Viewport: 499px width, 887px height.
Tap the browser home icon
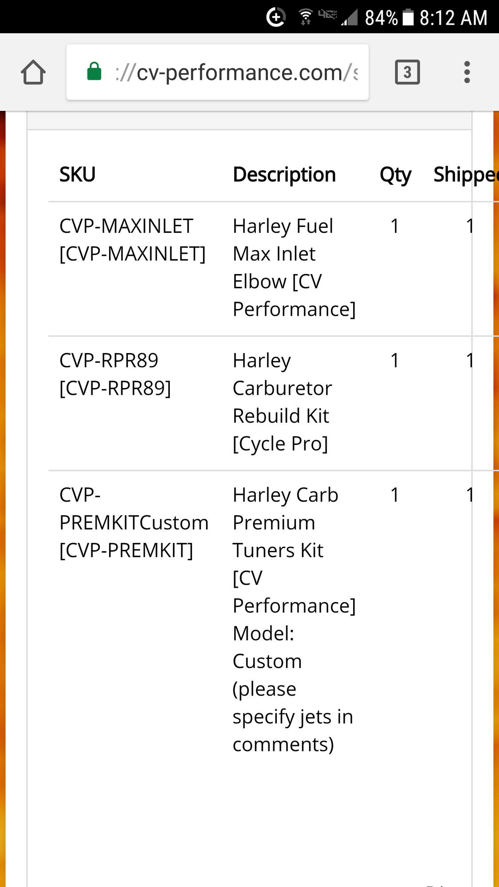tap(33, 72)
